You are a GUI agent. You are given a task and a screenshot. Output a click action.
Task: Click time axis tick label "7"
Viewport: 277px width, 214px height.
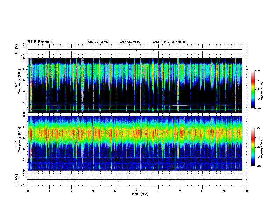[x=180, y=191]
